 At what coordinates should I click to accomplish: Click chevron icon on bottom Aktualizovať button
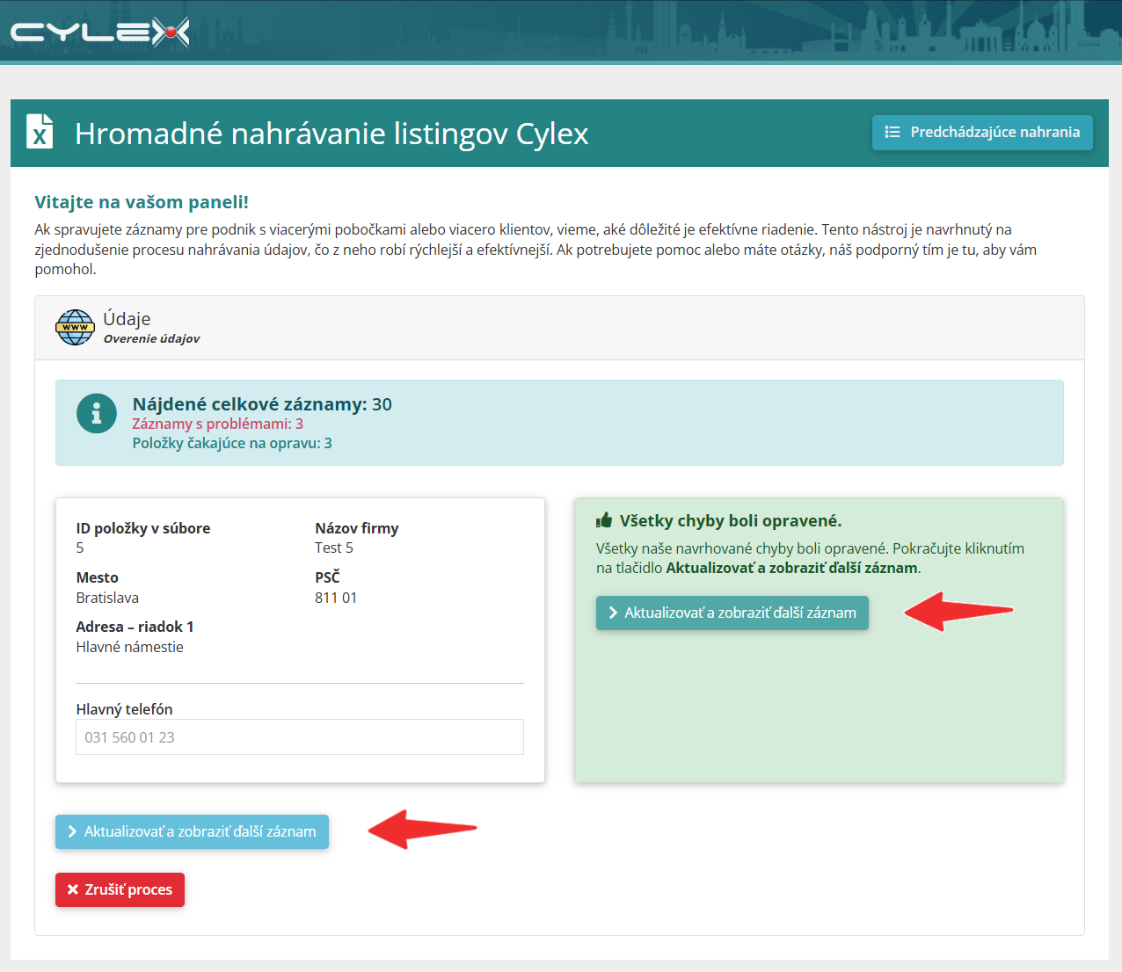click(x=72, y=831)
